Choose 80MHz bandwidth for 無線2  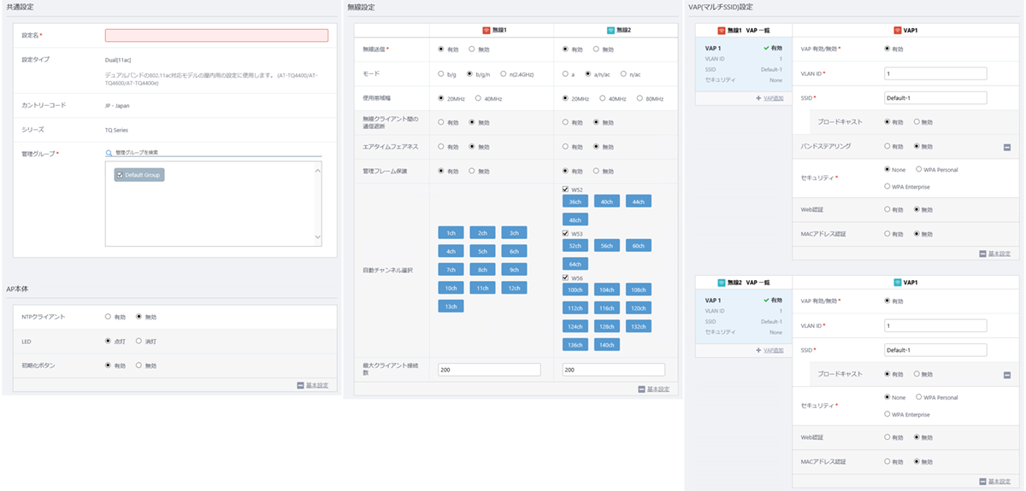tap(640, 98)
